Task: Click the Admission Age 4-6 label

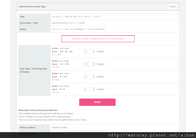Action: pos(60,88)
